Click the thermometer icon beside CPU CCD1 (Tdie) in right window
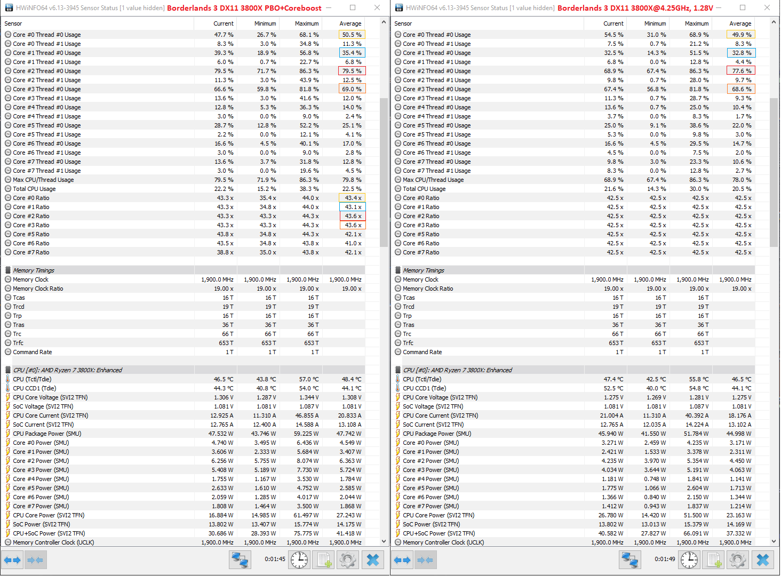This screenshot has height=576, width=781. click(x=398, y=388)
